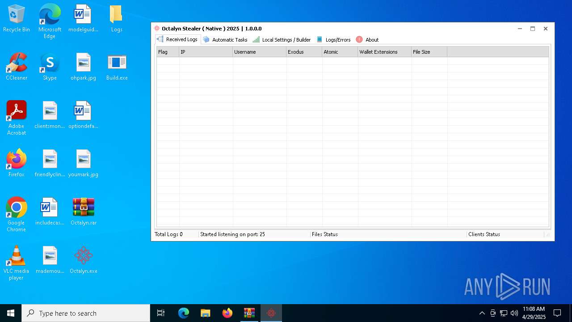Open the Automatic Tasks tab
The image size is (572, 322).
[225, 40]
